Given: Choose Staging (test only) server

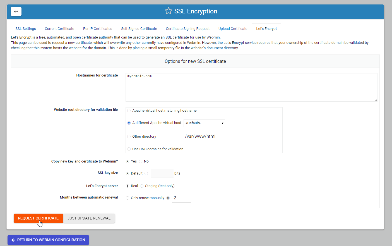Looking at the screenshot, I should (x=142, y=186).
